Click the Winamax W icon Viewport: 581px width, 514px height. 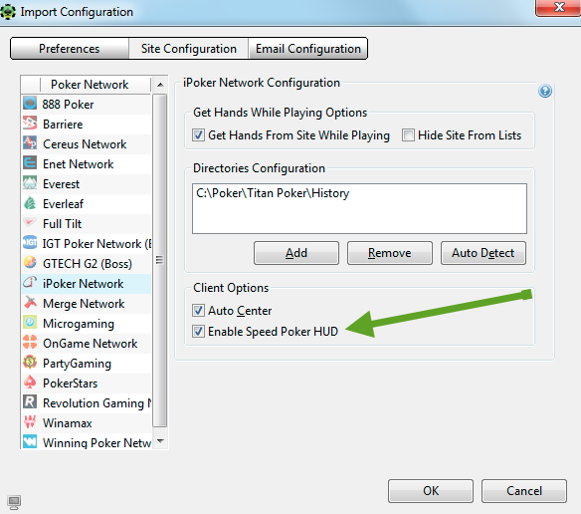pos(30,422)
